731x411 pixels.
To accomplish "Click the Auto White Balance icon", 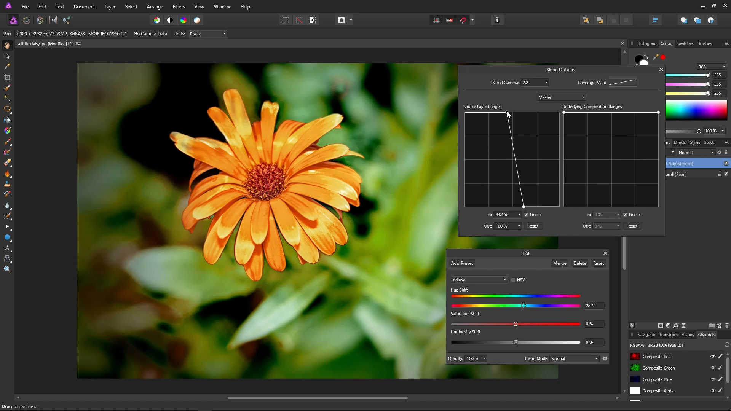I will coord(197,20).
